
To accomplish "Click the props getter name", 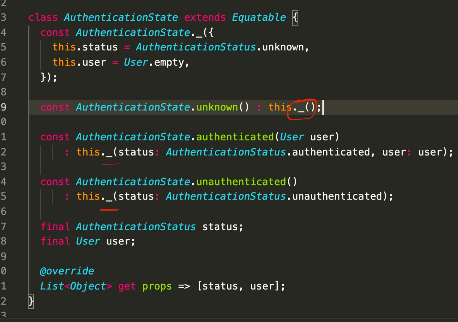I will [x=157, y=286].
